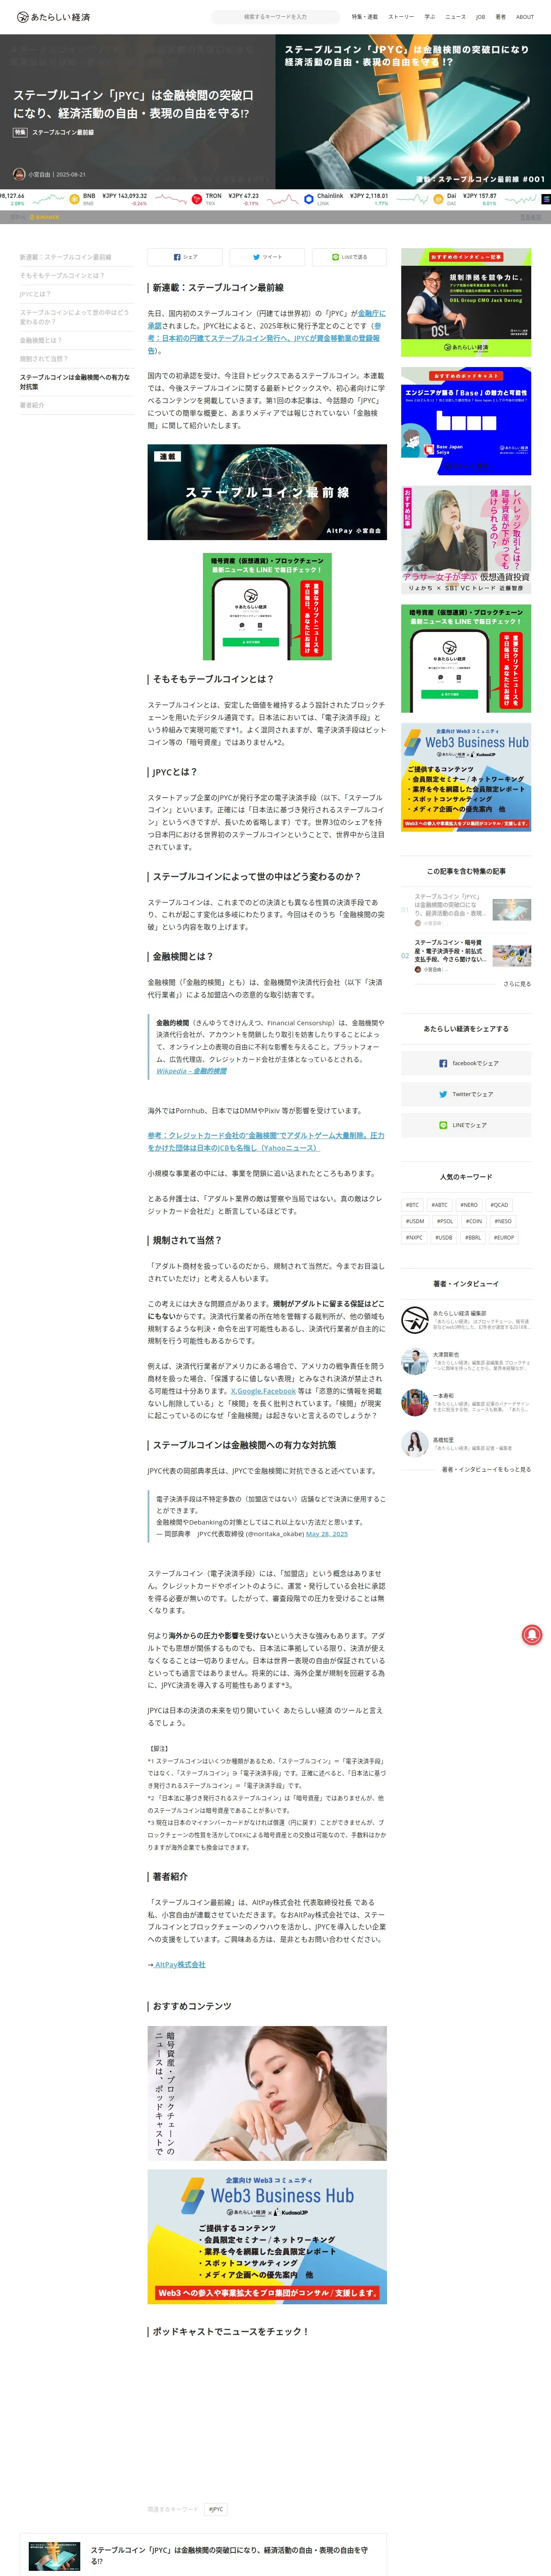Jump to 新連載：ステーブルコイン最前線 in contents
Image resolution: width=551 pixels, height=2576 pixels.
click(x=66, y=257)
